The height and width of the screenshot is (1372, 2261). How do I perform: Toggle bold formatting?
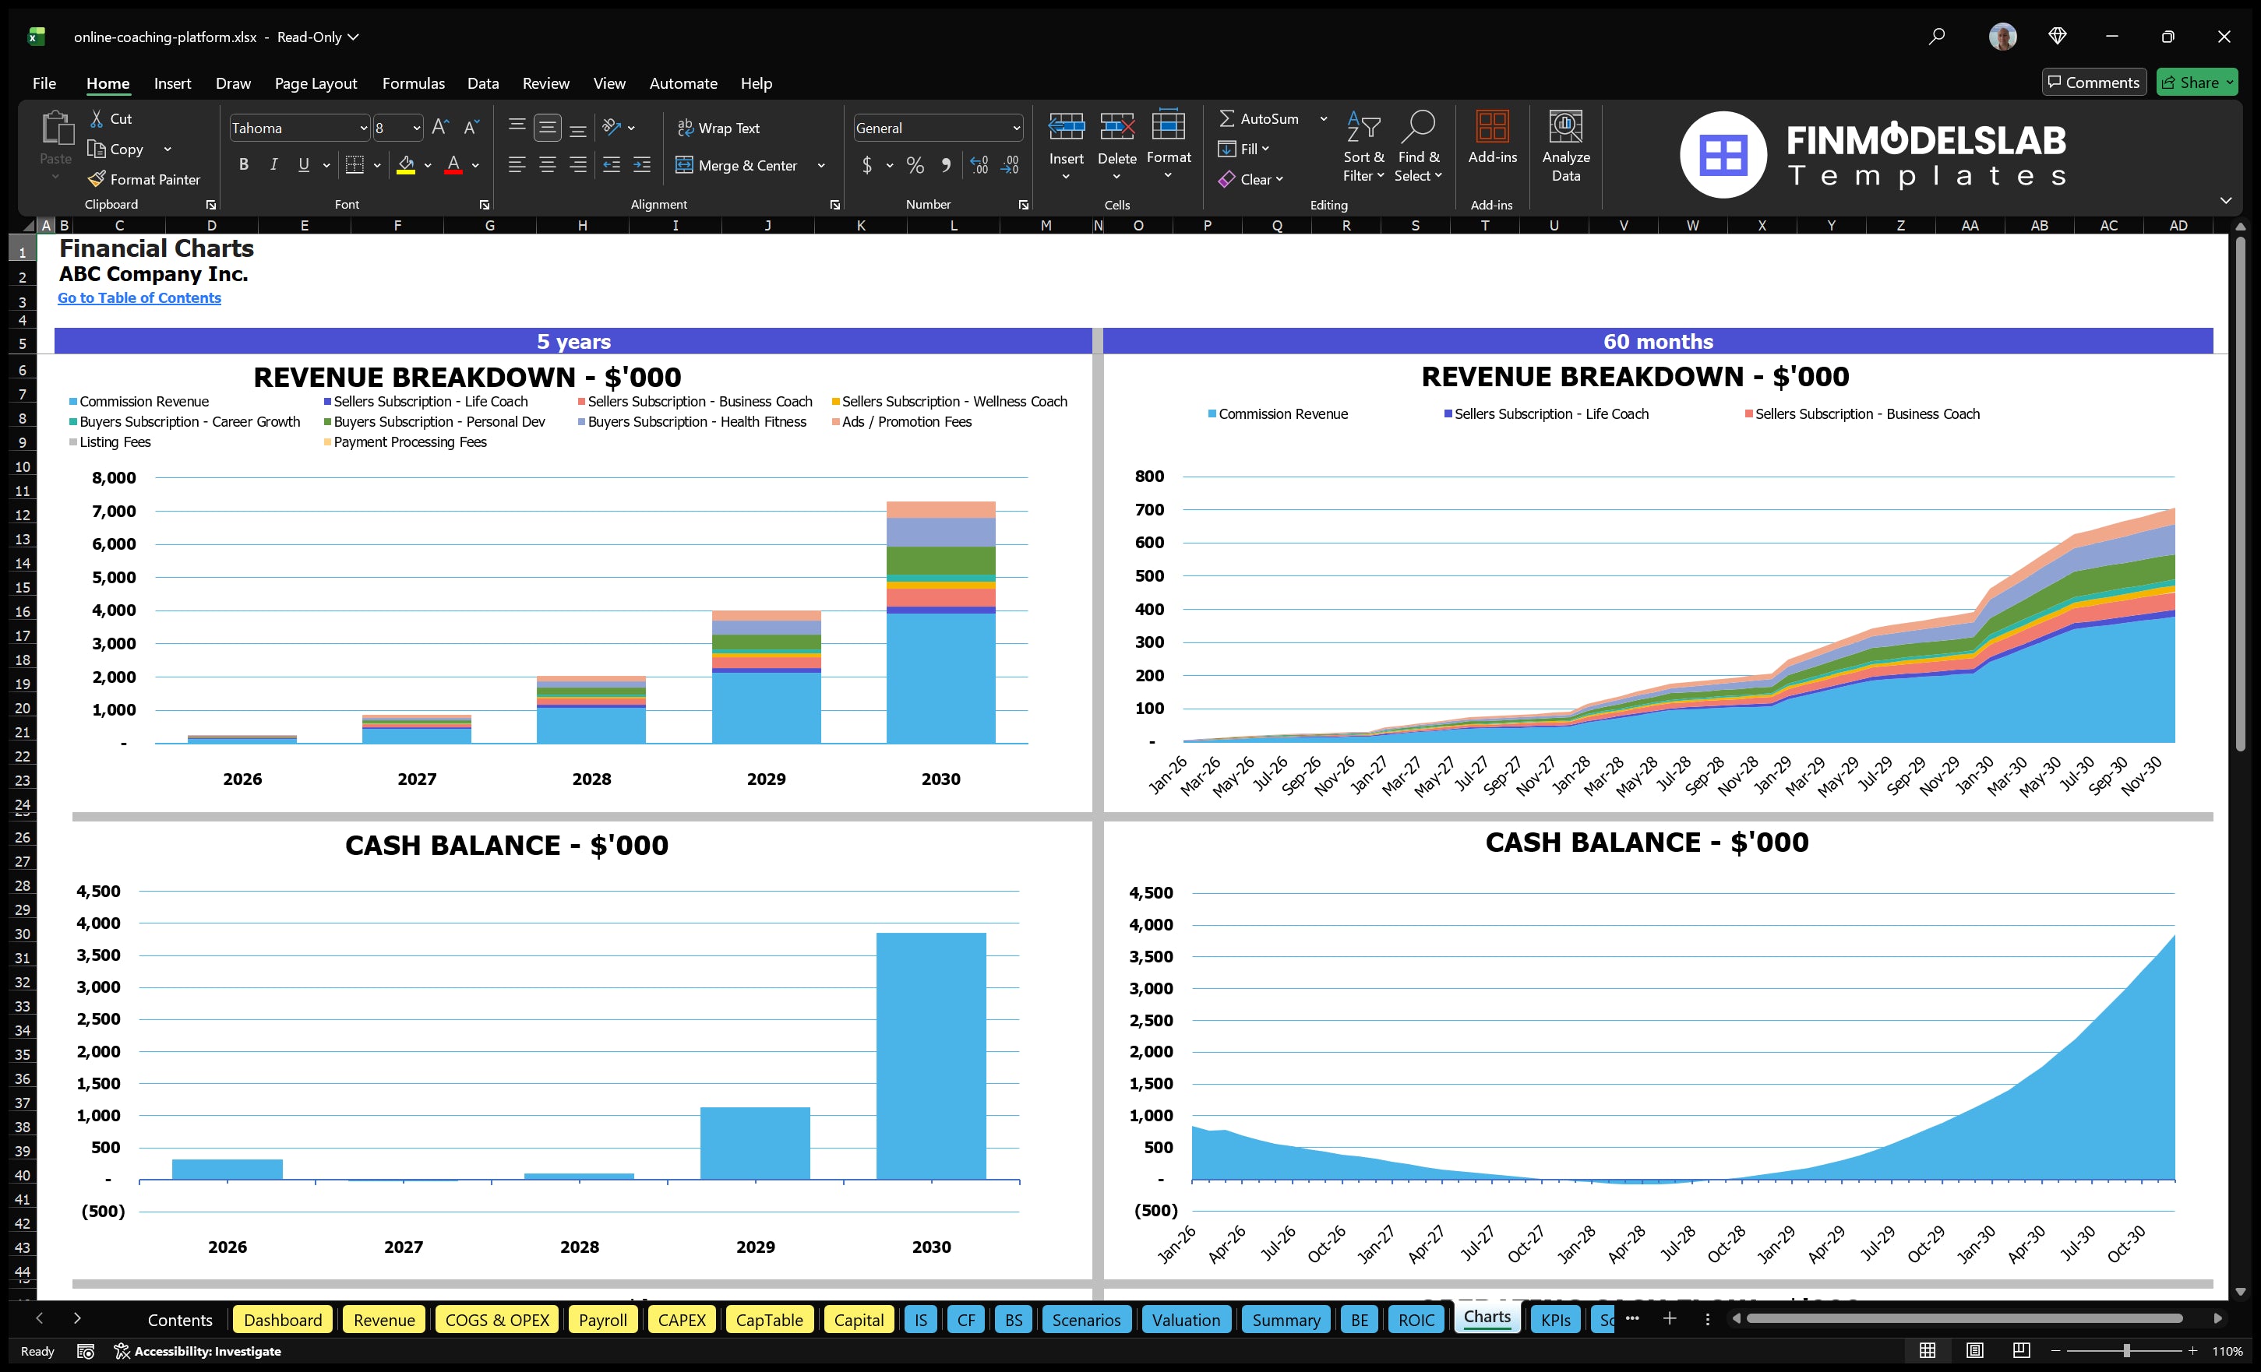243,164
